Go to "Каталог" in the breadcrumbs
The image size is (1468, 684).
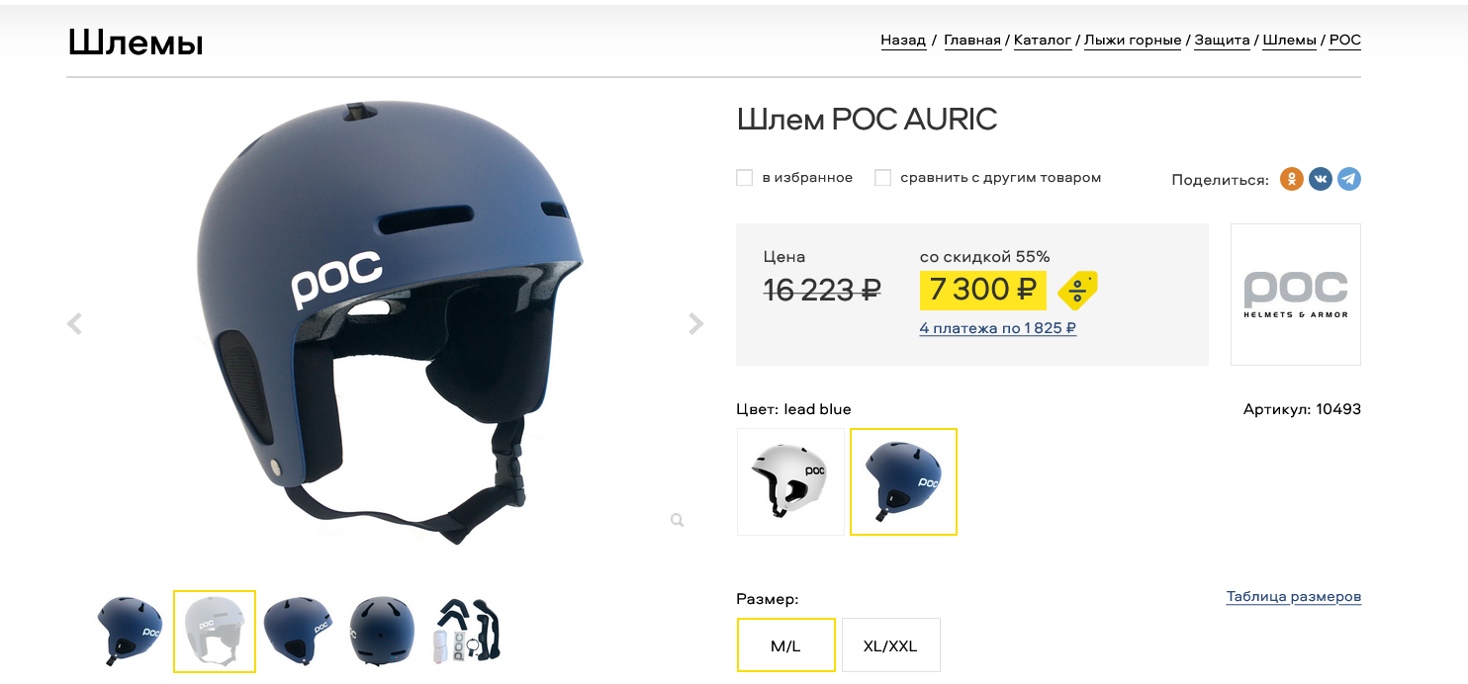(x=1043, y=41)
